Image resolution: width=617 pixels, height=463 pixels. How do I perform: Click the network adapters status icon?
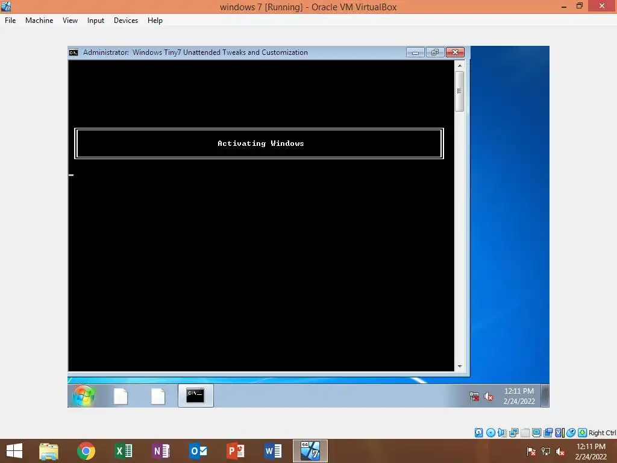point(513,433)
